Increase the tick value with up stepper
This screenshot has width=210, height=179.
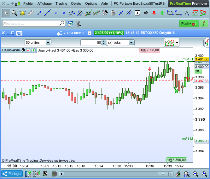103,41
